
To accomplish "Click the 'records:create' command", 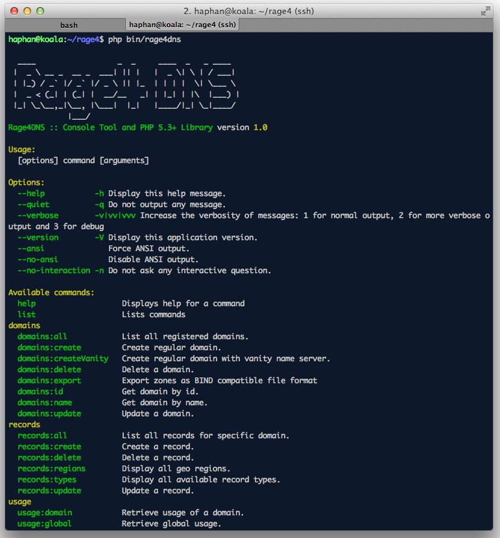I will click(x=49, y=446).
